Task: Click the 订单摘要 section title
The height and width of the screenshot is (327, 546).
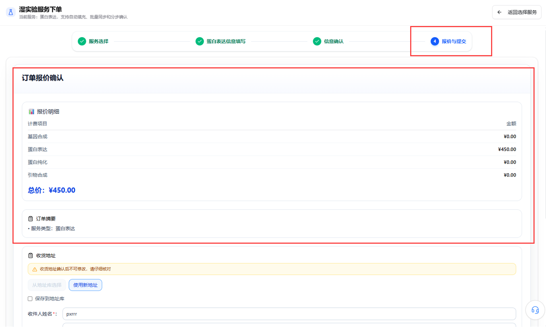Action: click(46, 219)
